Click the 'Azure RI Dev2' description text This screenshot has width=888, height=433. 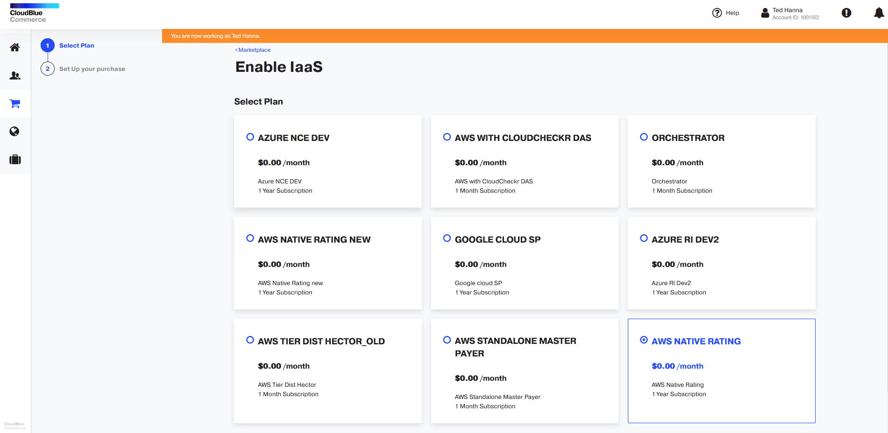671,283
